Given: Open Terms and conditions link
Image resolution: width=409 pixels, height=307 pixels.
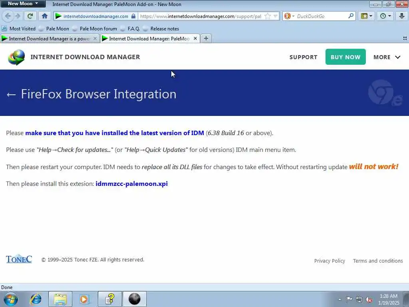Looking at the screenshot, I should (x=378, y=261).
